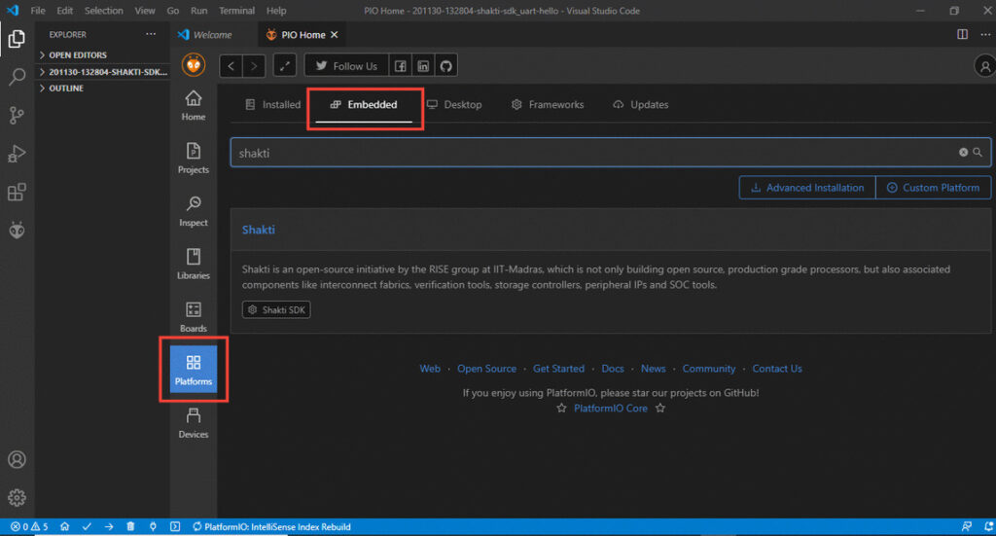Open notifications bell in status bar
The width and height of the screenshot is (996, 536).
click(988, 526)
